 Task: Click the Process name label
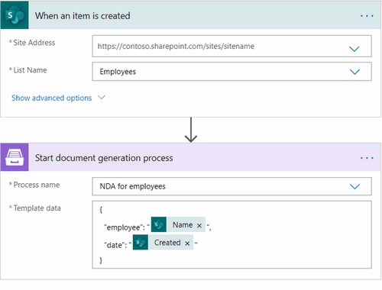[37, 185]
